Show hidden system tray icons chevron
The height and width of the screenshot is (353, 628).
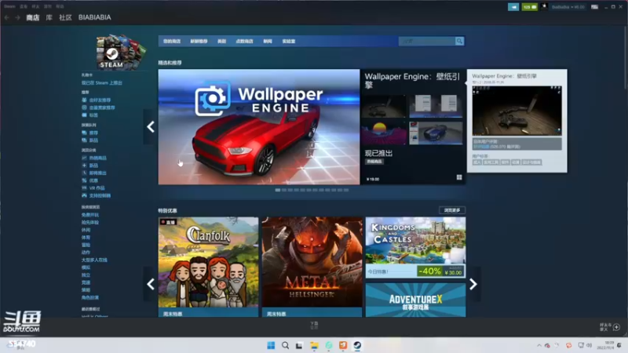[x=539, y=345]
